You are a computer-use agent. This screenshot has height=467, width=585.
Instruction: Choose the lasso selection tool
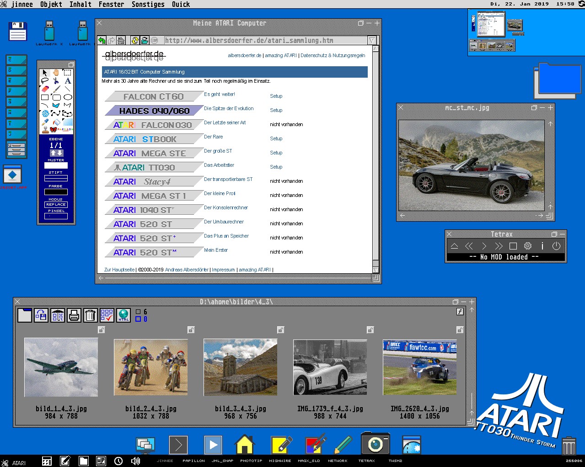[44, 81]
